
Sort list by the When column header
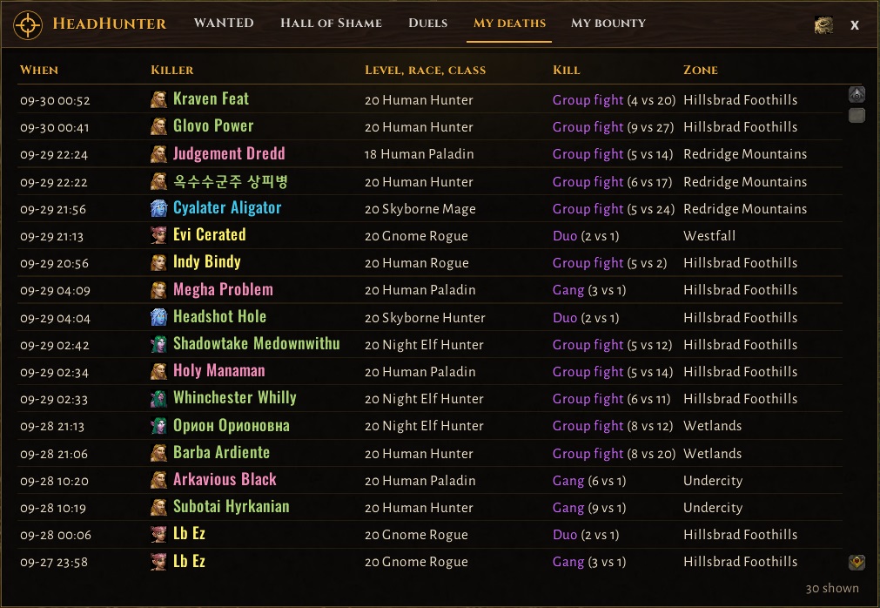click(38, 71)
